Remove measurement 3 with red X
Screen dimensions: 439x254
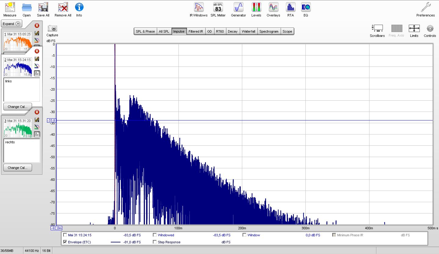coord(37,112)
